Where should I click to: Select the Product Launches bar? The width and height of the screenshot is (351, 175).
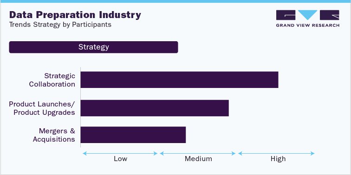155,108
